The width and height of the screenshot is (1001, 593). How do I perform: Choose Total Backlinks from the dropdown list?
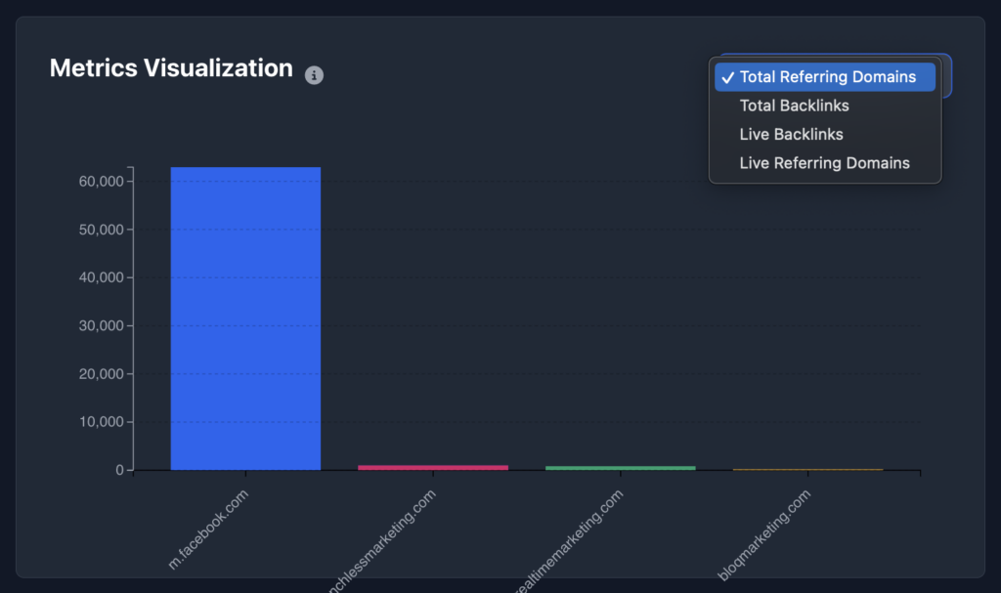pyautogui.click(x=794, y=106)
